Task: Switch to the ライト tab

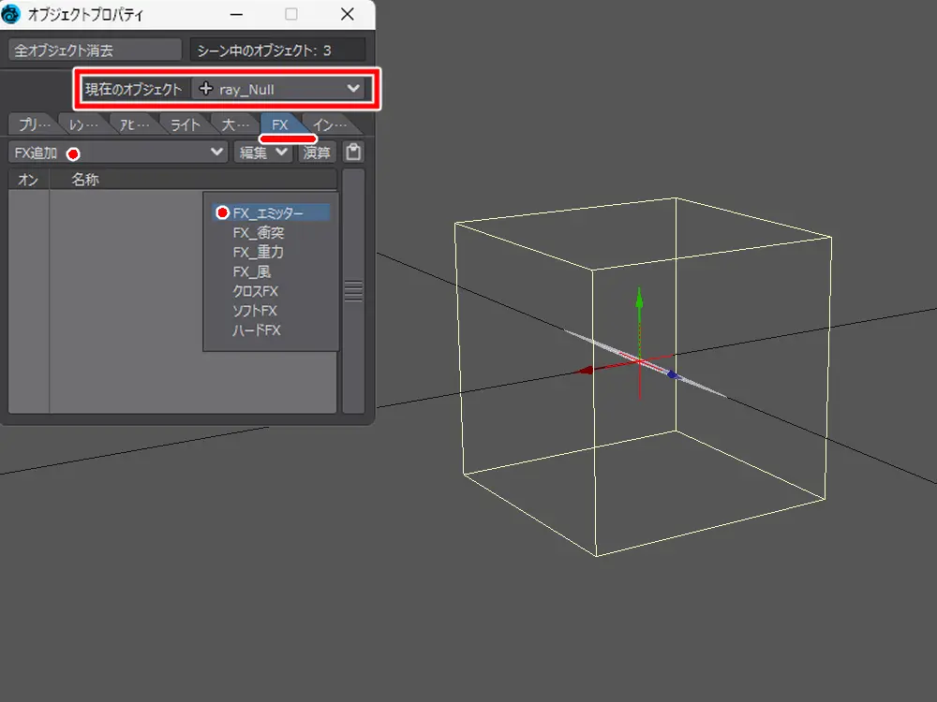Action: point(185,124)
